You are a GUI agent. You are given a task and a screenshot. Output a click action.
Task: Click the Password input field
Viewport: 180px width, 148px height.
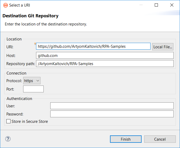click(x=112, y=114)
